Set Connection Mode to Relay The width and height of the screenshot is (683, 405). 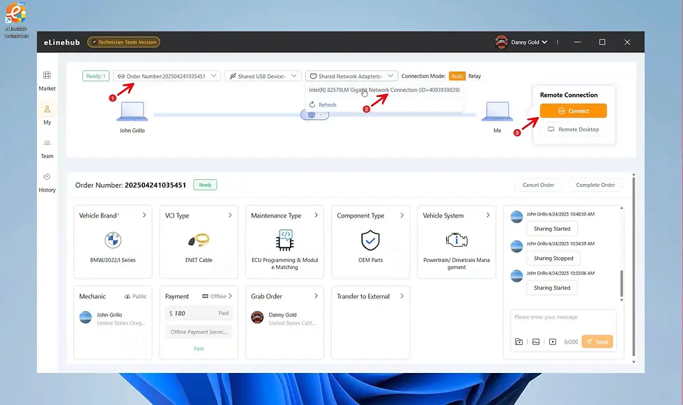pos(475,76)
